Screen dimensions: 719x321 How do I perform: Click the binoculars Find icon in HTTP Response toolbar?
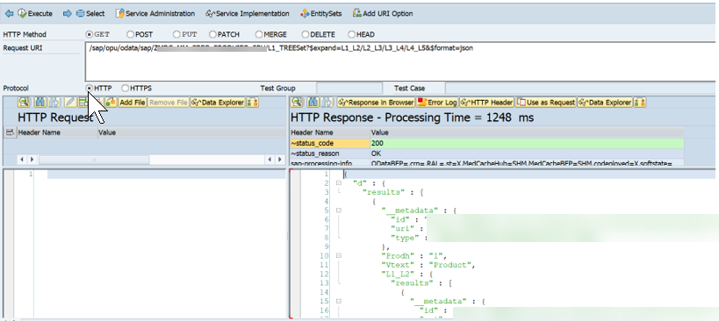point(313,103)
